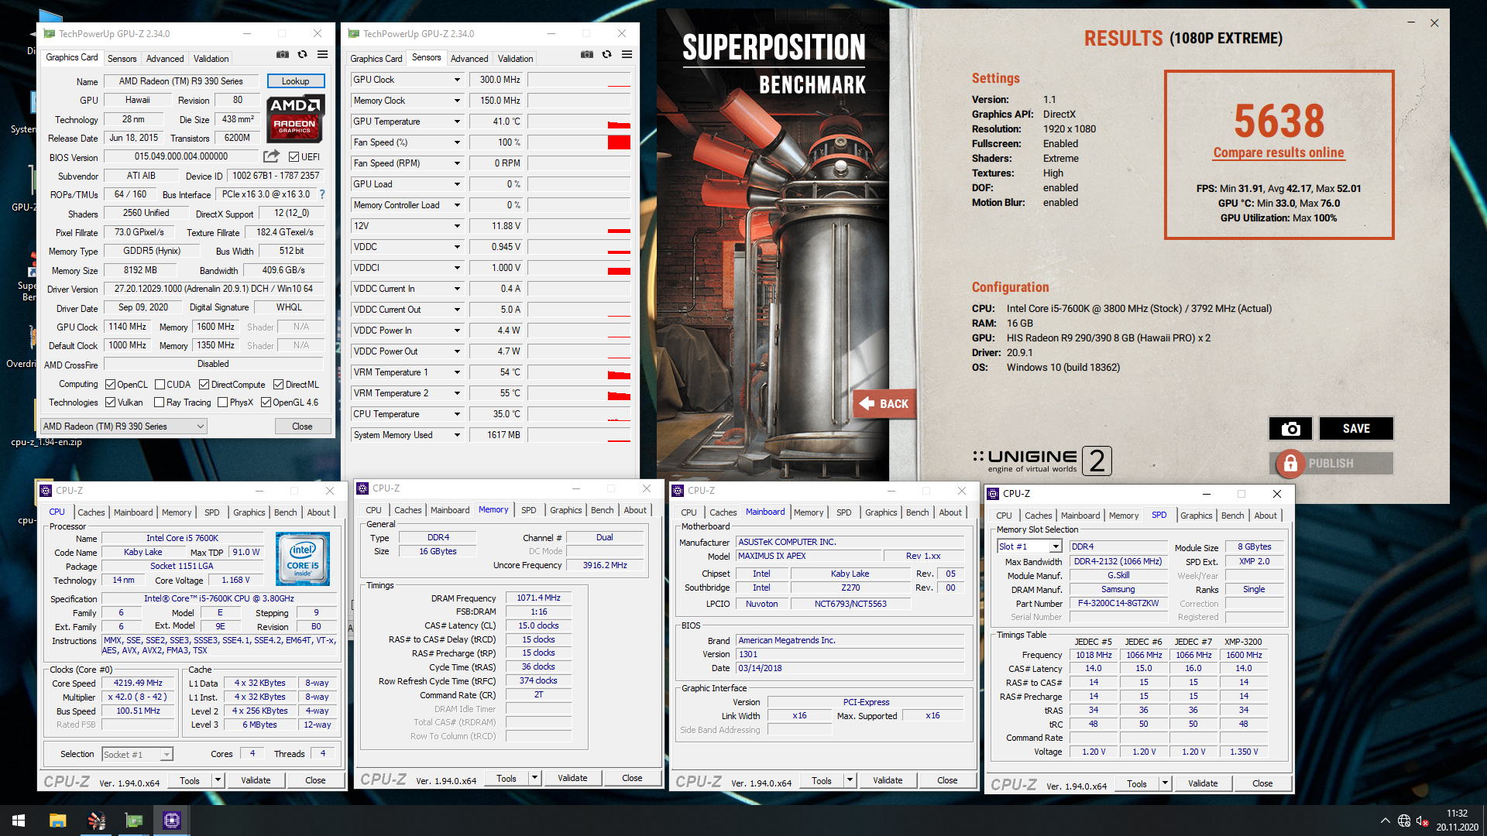Take screenshot with Superposition camera button
This screenshot has width=1487, height=836.
1290,429
